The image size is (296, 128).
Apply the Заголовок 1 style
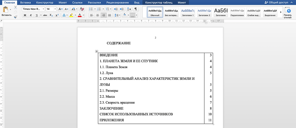(188, 12)
